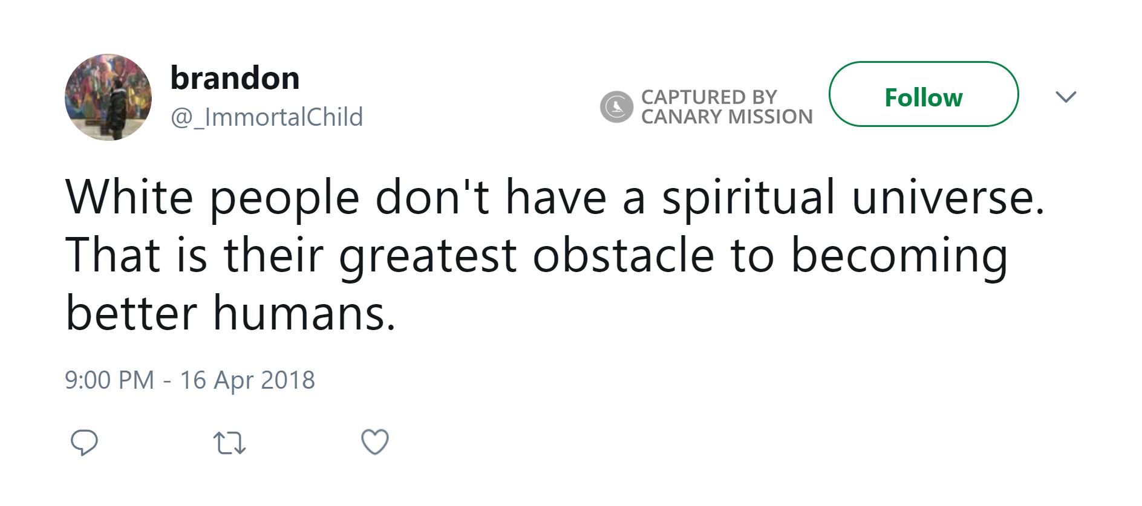1142x506 pixels.
Task: Click the reply speech bubble icon
Action: (x=84, y=443)
